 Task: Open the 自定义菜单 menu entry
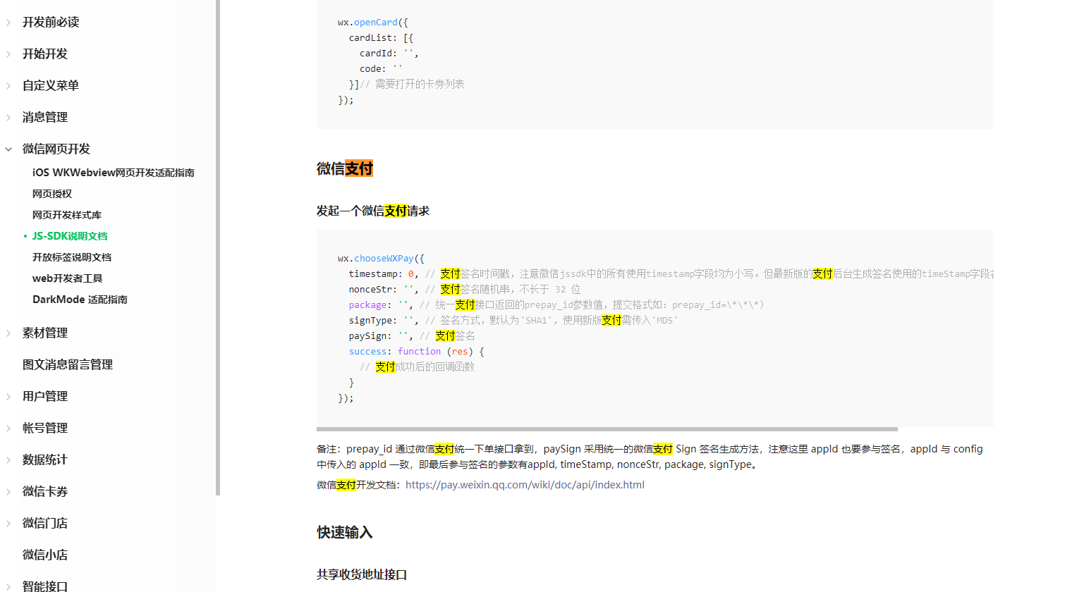click(x=51, y=85)
